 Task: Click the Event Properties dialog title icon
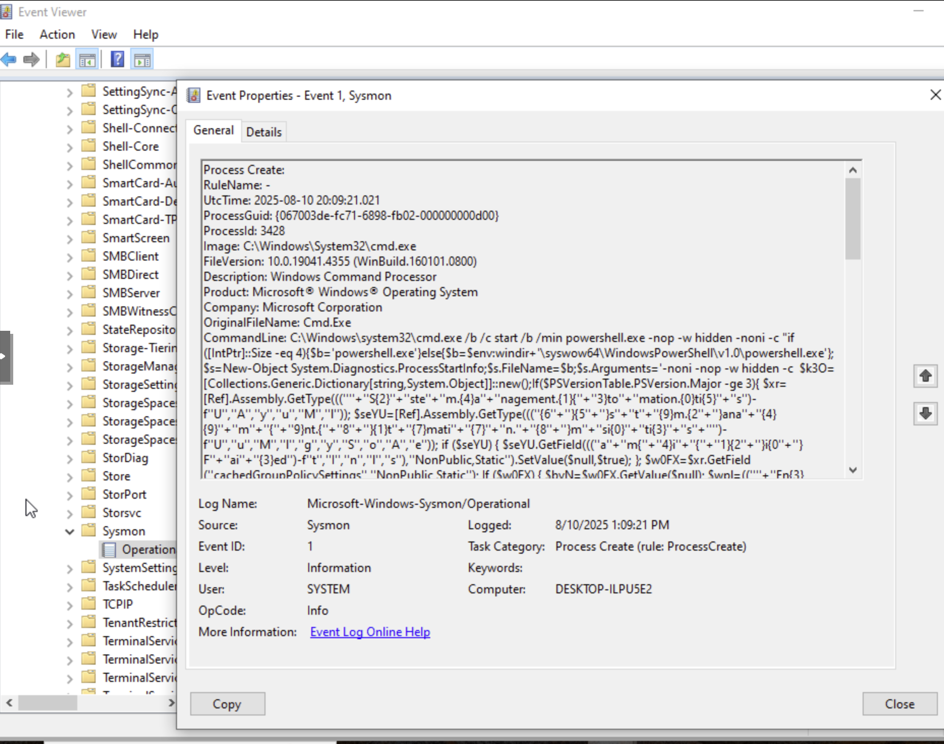[x=193, y=95]
